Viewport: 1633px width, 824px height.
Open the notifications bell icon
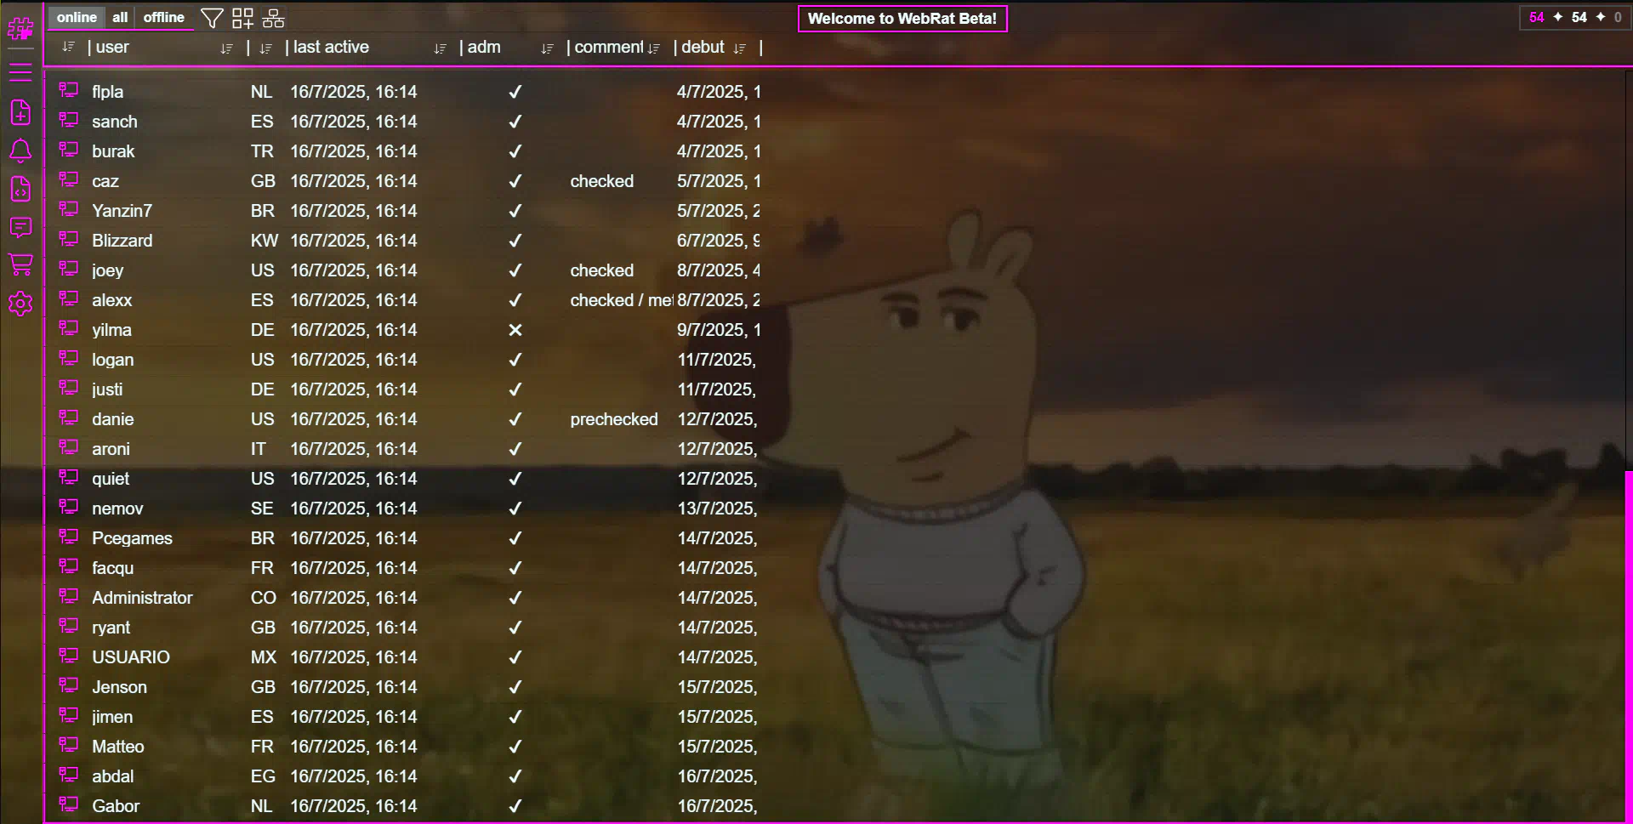(x=20, y=151)
